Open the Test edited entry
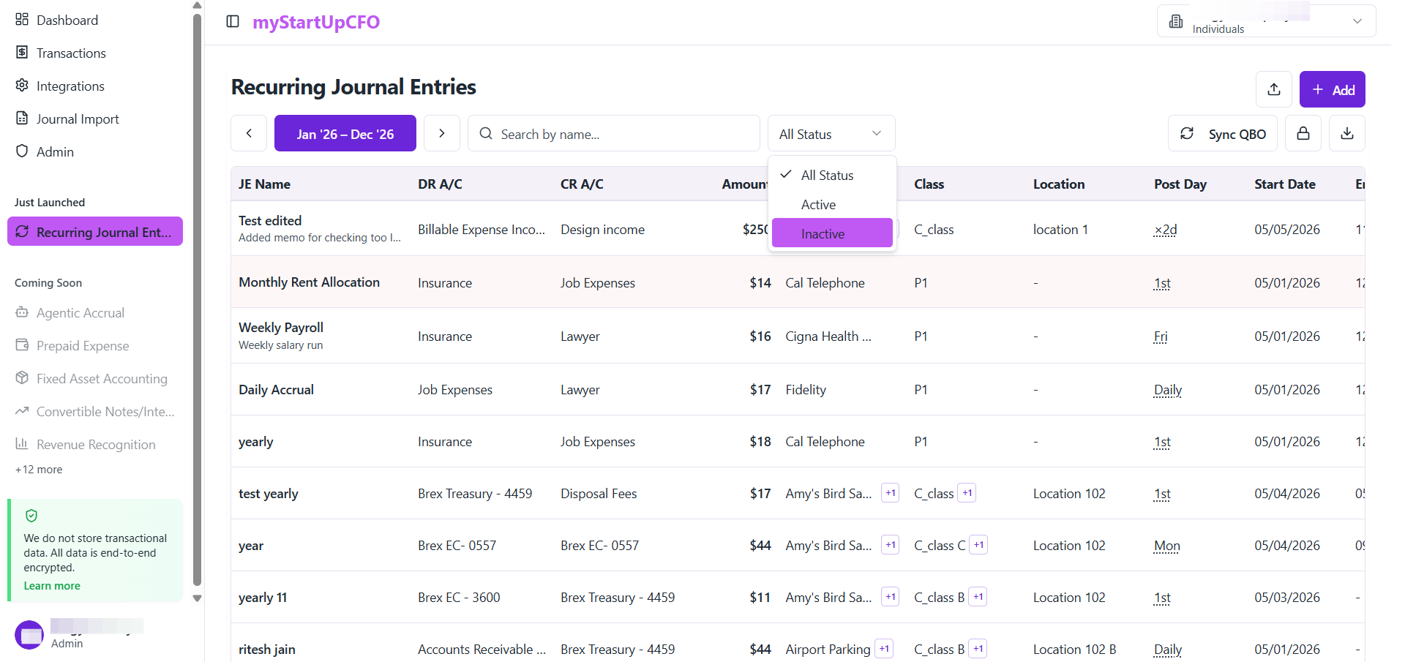1405x662 pixels. [x=270, y=221]
